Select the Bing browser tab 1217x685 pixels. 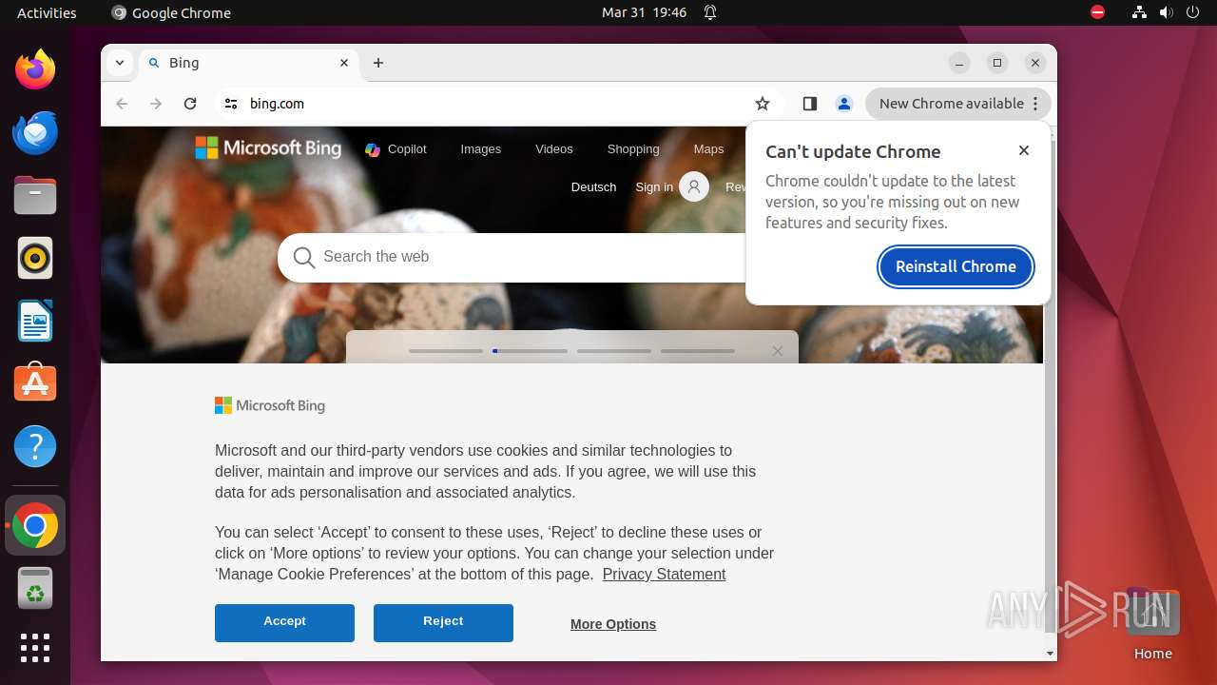[249, 63]
